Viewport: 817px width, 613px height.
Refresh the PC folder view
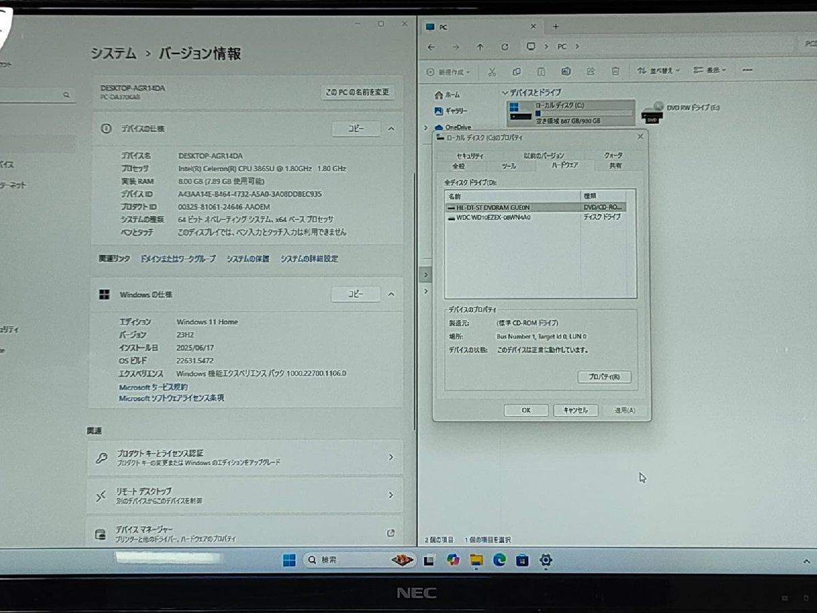[504, 47]
